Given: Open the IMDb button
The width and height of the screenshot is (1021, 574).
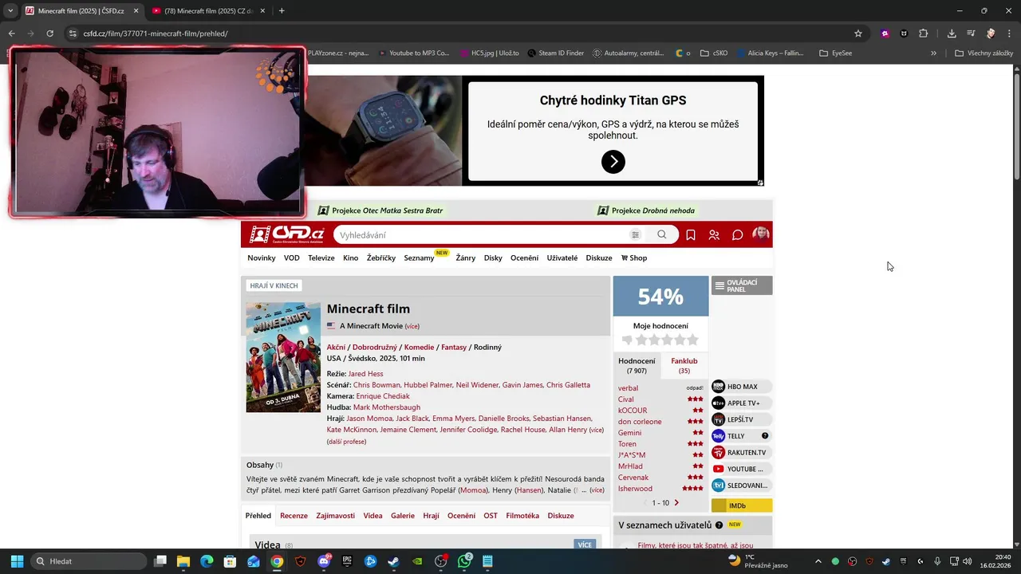Looking at the screenshot, I should click(x=742, y=505).
